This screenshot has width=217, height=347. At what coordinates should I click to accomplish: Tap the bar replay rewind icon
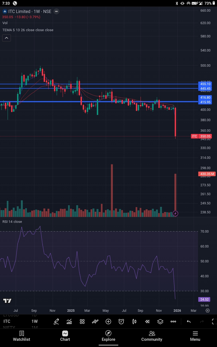click(x=147, y=322)
